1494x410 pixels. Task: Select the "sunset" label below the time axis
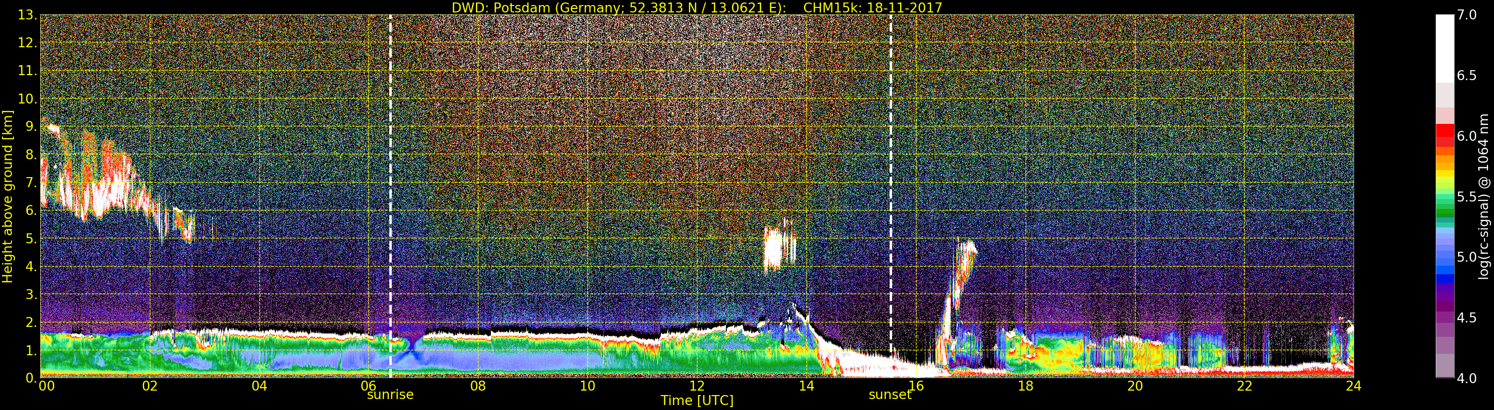pos(890,395)
